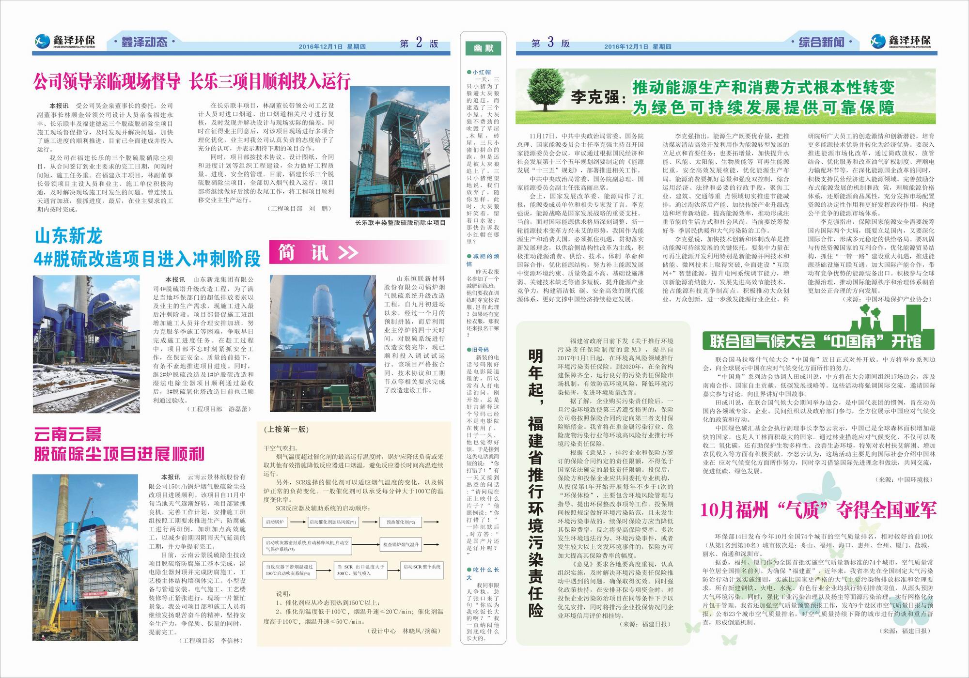The height and width of the screenshot is (678, 969).
Task: Click the green bullet before 吃什么长大
Action: click(469, 570)
